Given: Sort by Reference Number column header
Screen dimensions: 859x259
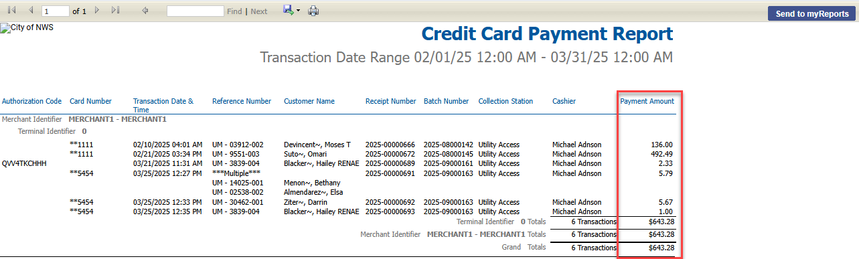Looking at the screenshot, I should [x=242, y=101].
